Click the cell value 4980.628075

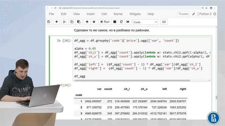coord(93,113)
